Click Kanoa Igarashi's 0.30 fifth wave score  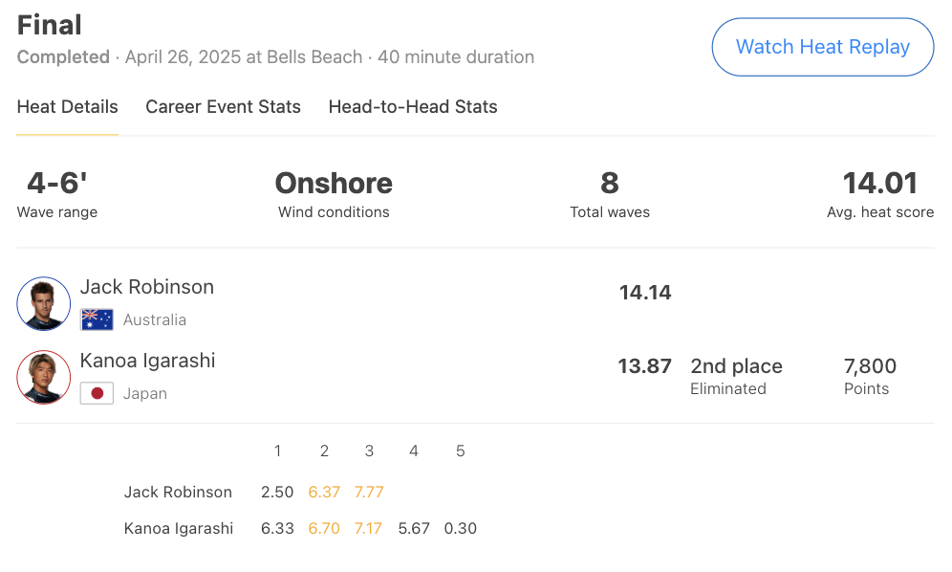click(460, 528)
